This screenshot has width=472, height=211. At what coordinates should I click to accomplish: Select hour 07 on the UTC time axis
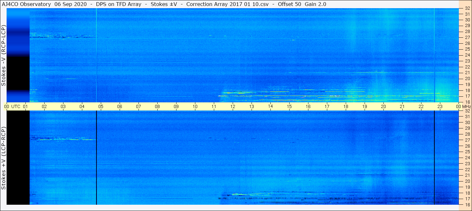point(138,106)
